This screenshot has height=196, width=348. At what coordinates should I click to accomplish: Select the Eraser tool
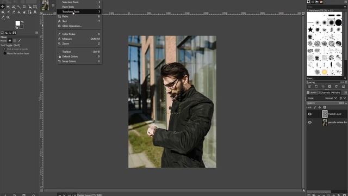[14, 12]
